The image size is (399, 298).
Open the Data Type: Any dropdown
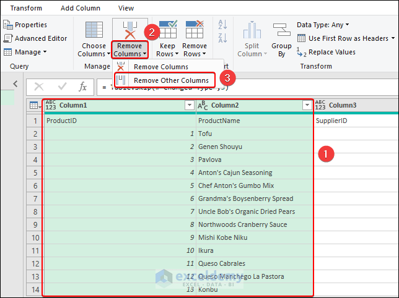323,25
